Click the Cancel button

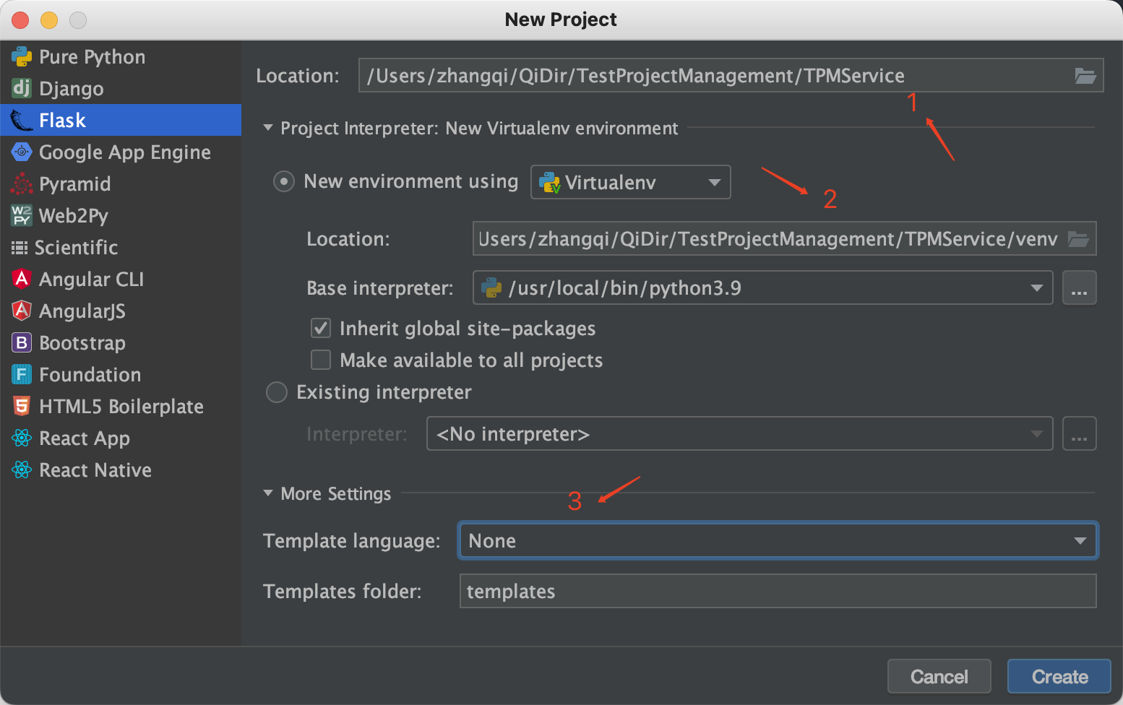(x=939, y=676)
